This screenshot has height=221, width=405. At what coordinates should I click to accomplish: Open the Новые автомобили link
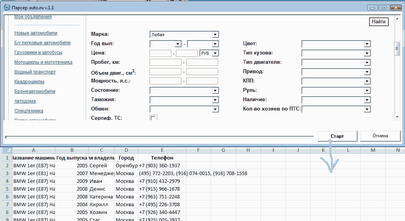pos(36,33)
